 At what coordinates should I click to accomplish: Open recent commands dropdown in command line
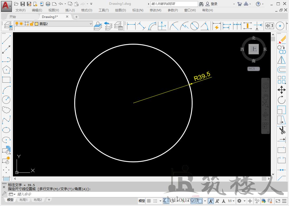point(12,194)
